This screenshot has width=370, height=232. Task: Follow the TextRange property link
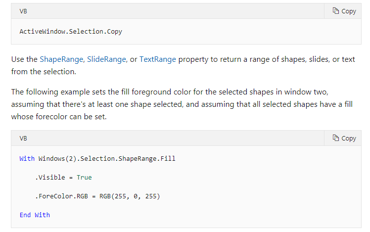pyautogui.click(x=158, y=59)
